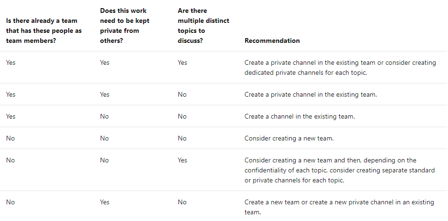The height and width of the screenshot is (221, 448).
Task: Select "Create a channel in the existing team."
Action: click(x=300, y=116)
